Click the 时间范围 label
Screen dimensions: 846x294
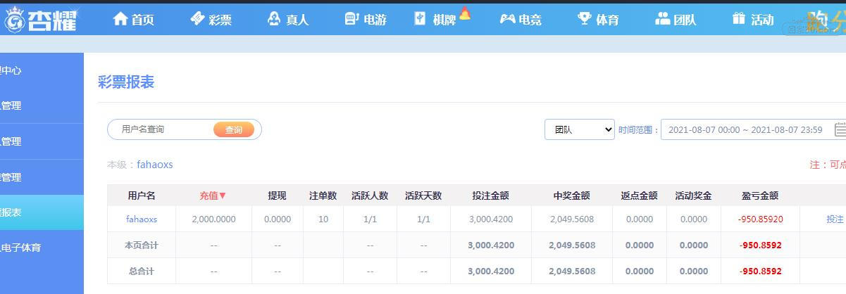(638, 129)
